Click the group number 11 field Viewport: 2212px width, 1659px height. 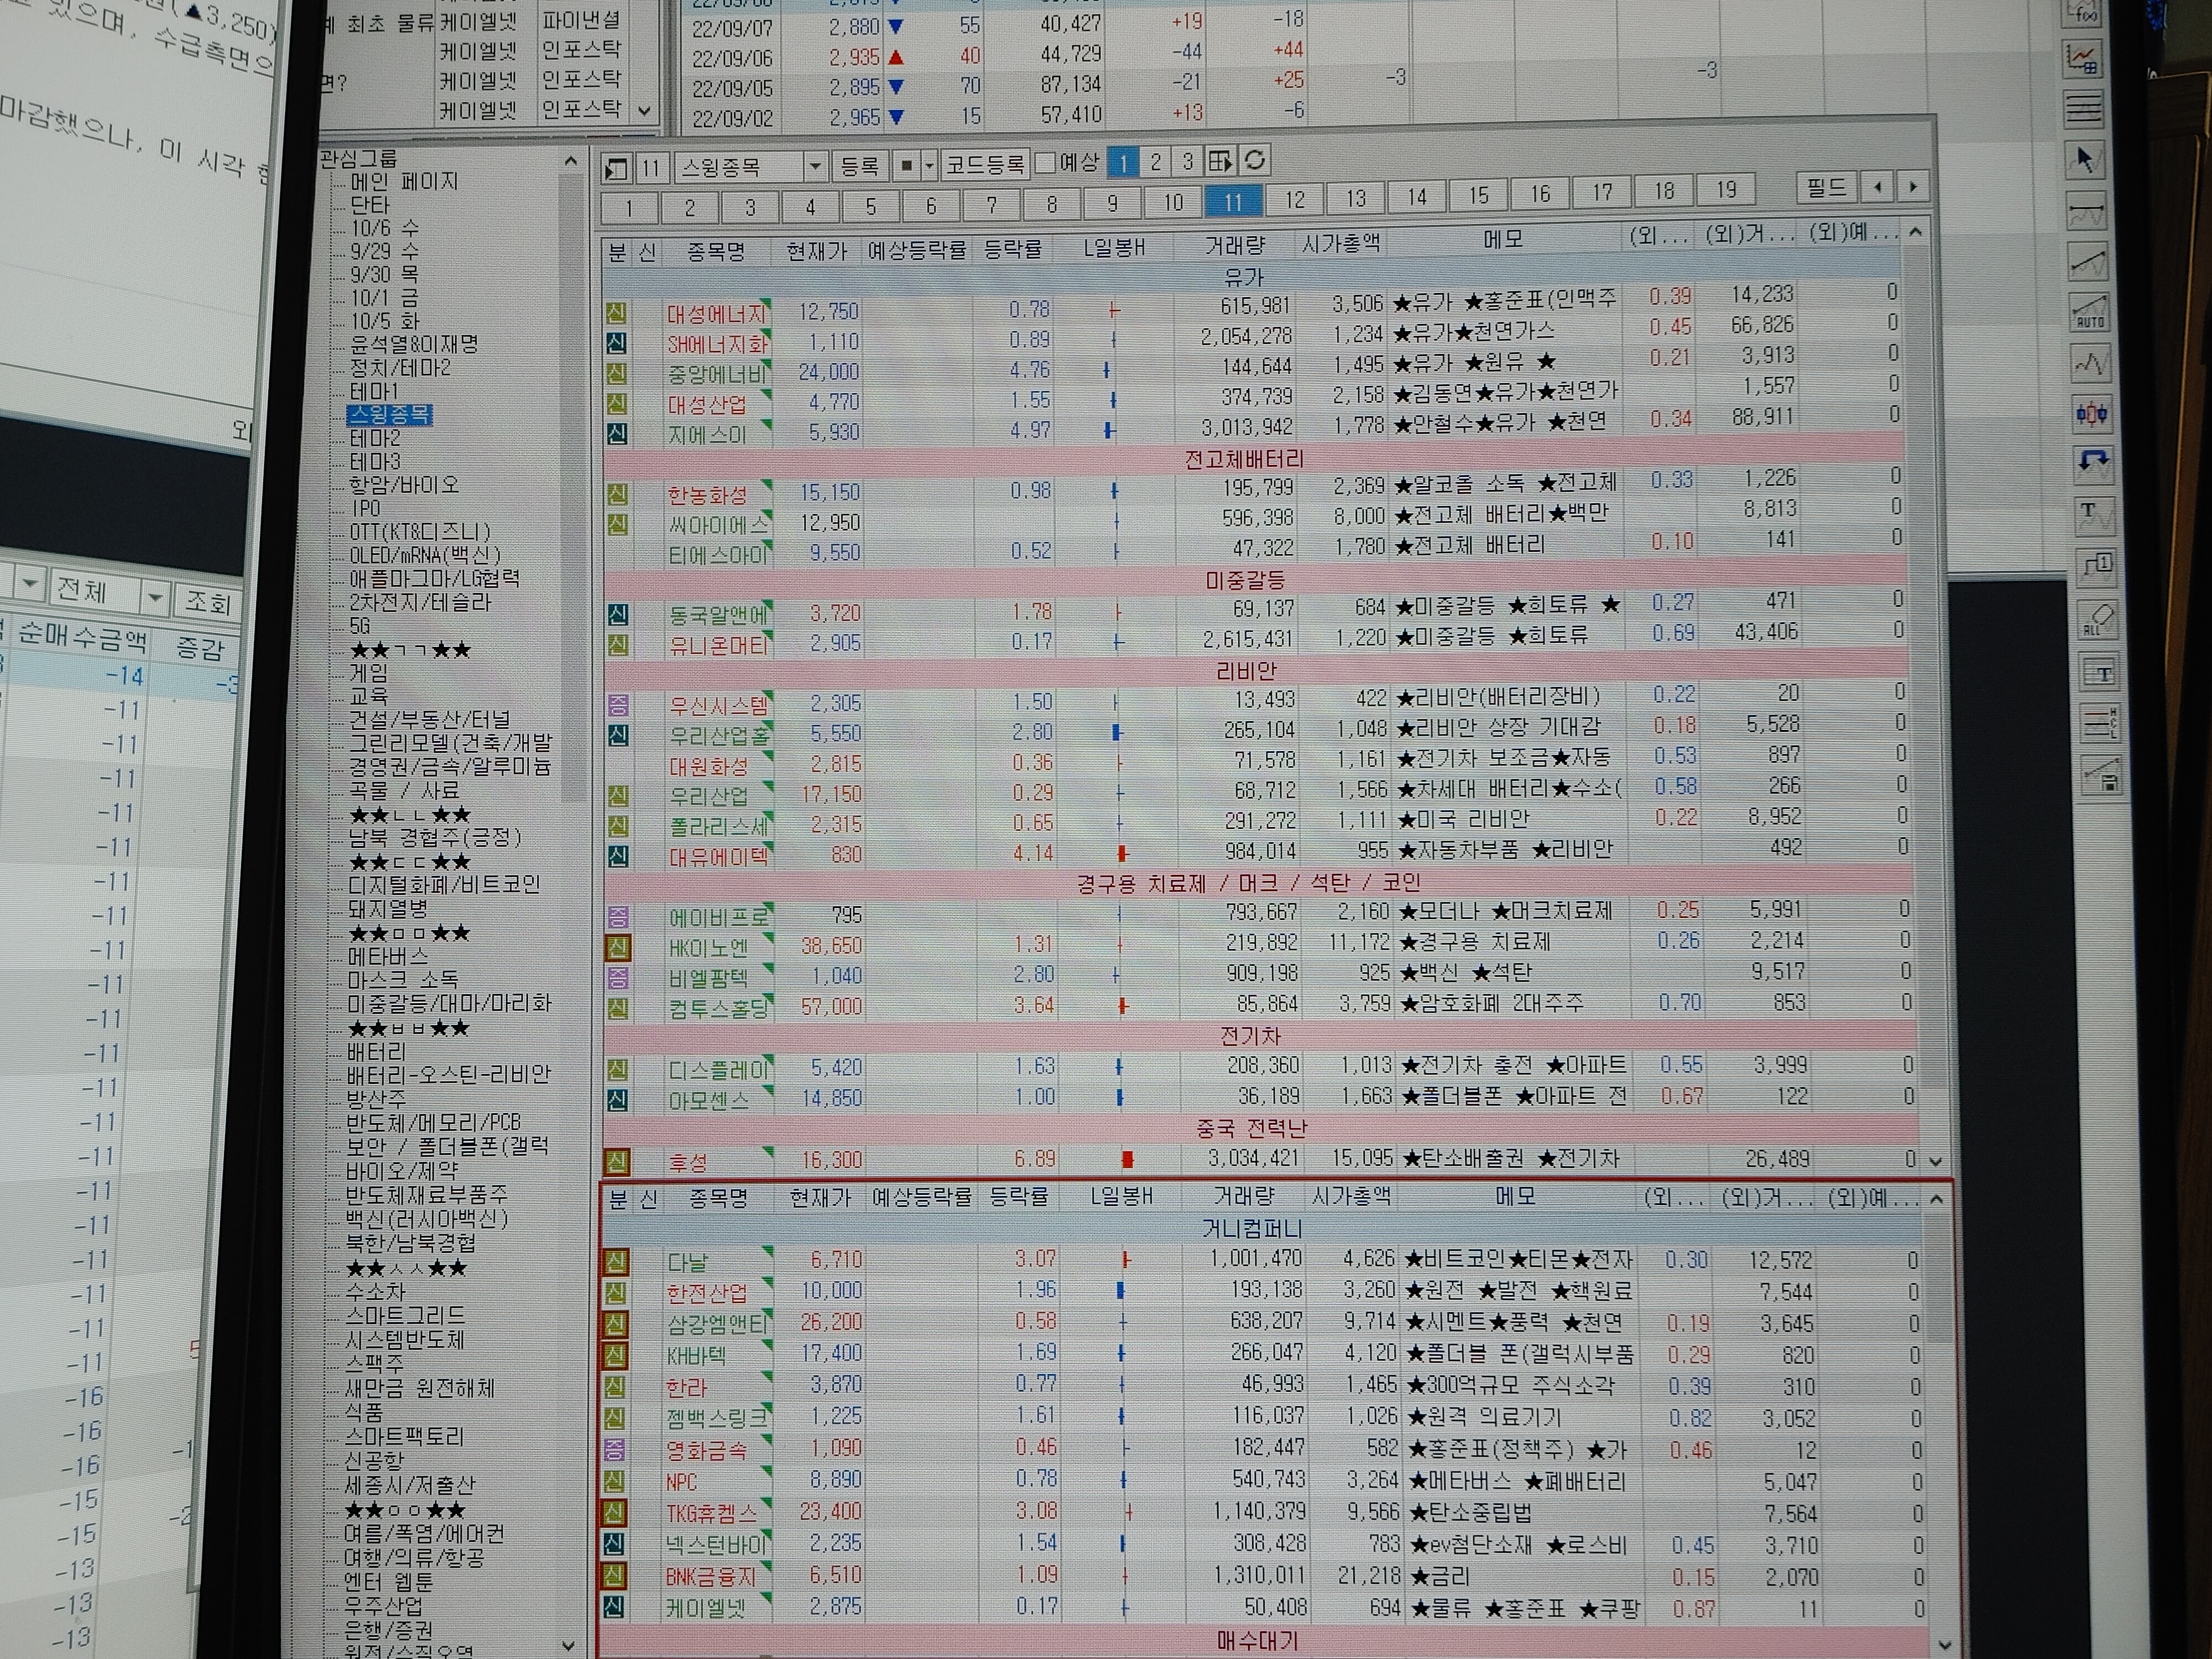(x=651, y=167)
